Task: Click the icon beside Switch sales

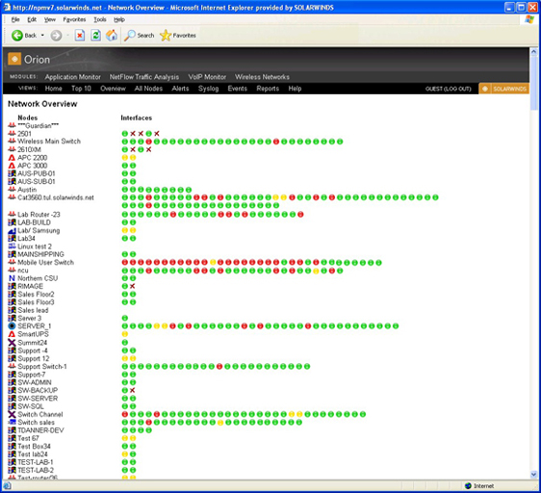Action: coord(12,422)
